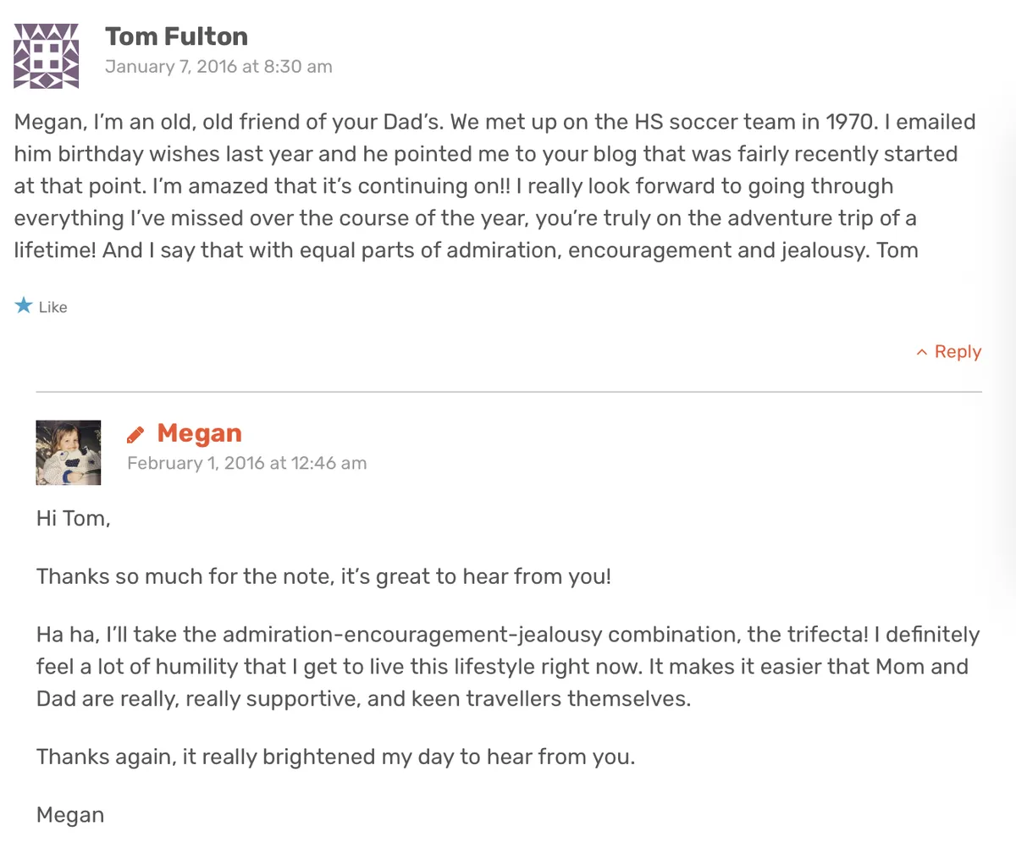Screen dimensions: 1016x842
Task: Click the divider line above Megan's reply
Action: tap(508, 392)
